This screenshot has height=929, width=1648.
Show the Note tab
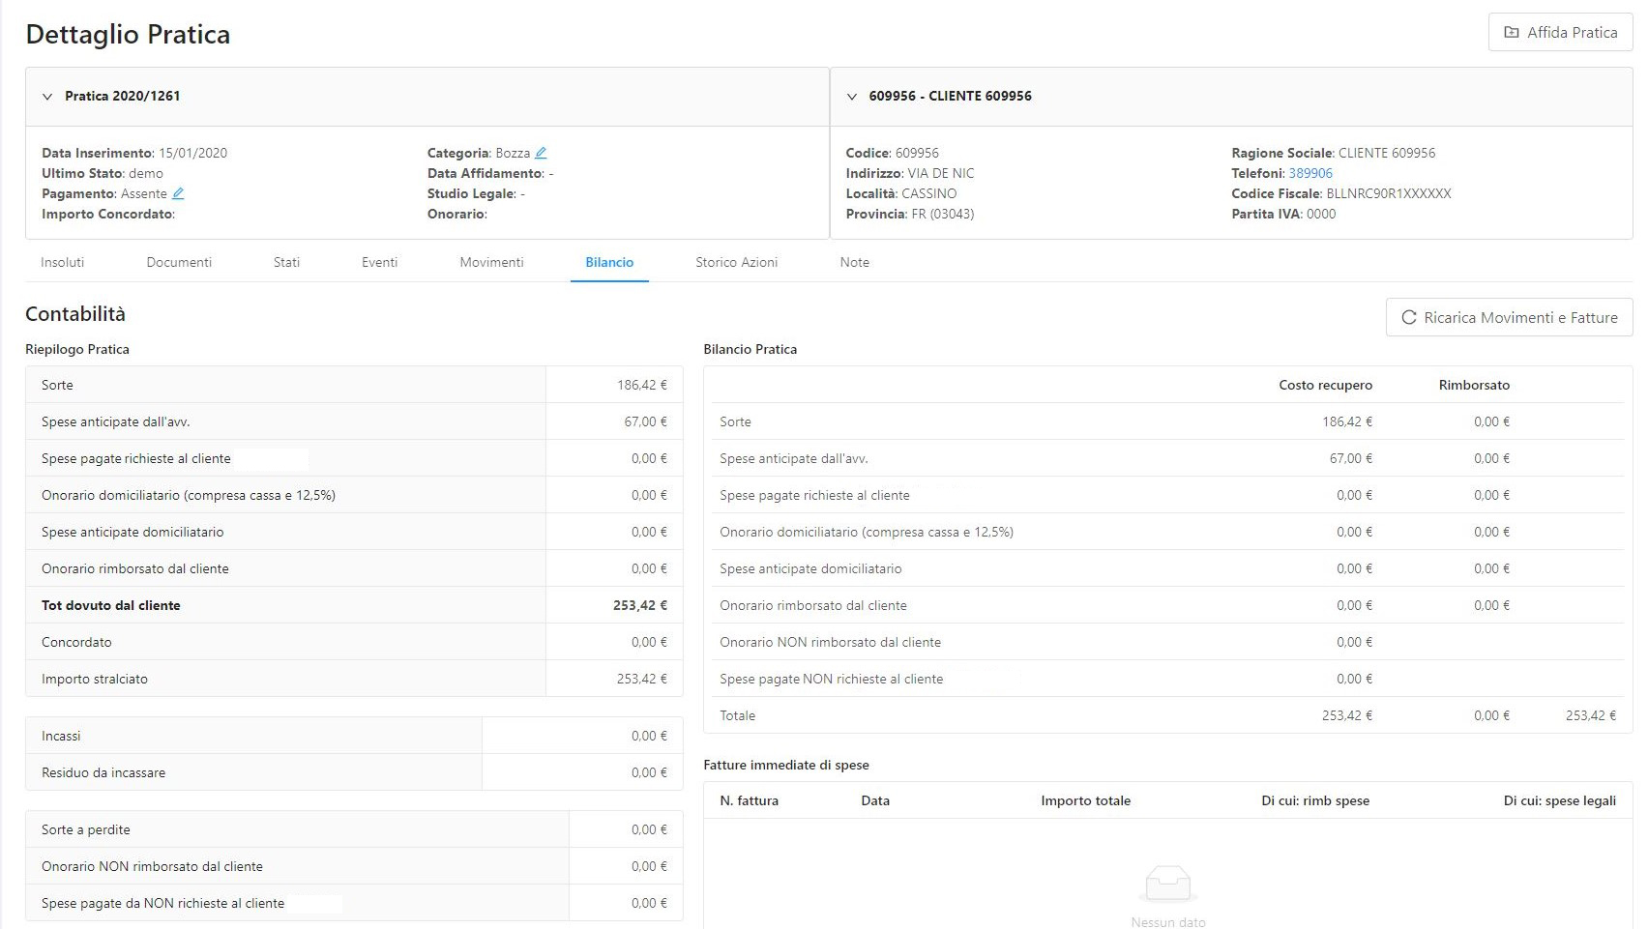[854, 263]
